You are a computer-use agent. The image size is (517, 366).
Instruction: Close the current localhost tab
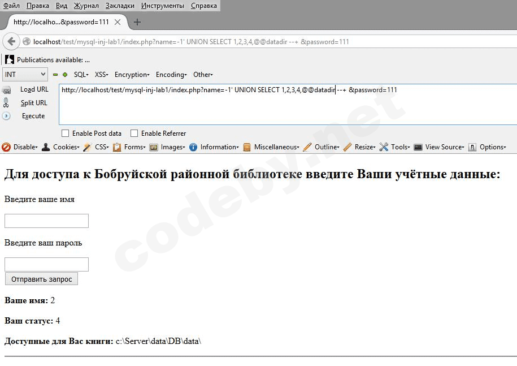[118, 22]
